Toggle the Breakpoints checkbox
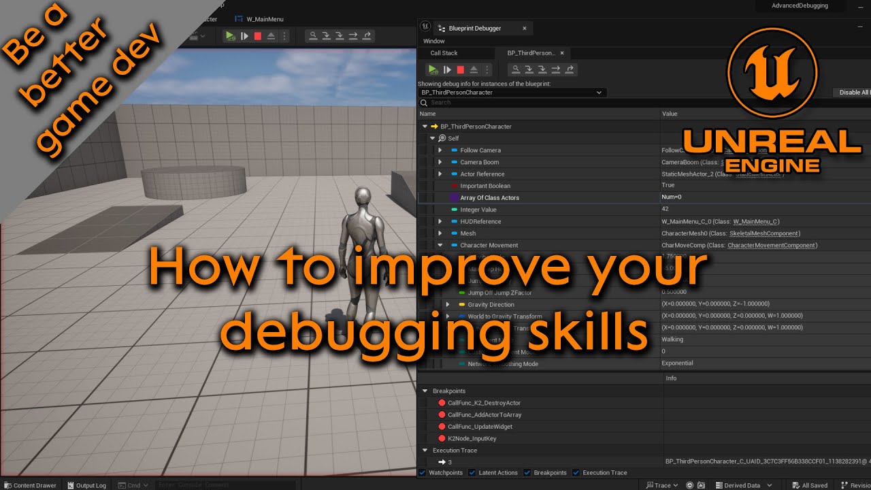This screenshot has height=490, width=871. (527, 472)
